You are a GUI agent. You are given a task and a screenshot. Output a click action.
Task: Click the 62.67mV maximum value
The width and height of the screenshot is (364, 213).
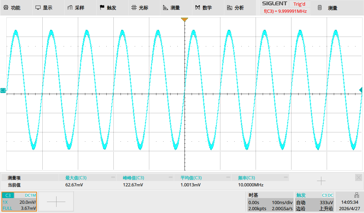point(74,185)
